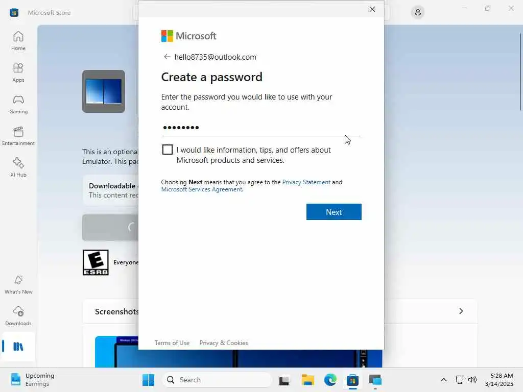Click the password input field
This screenshot has width=523, height=392.
261,128
